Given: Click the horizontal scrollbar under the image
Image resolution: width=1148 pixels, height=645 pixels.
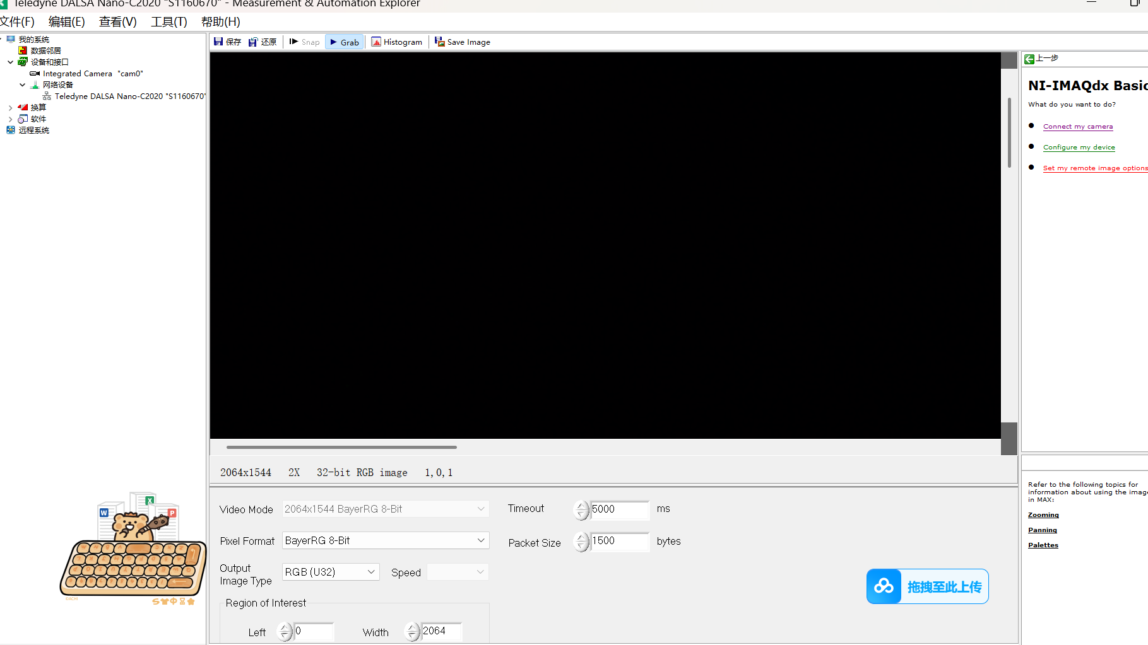Looking at the screenshot, I should [341, 447].
